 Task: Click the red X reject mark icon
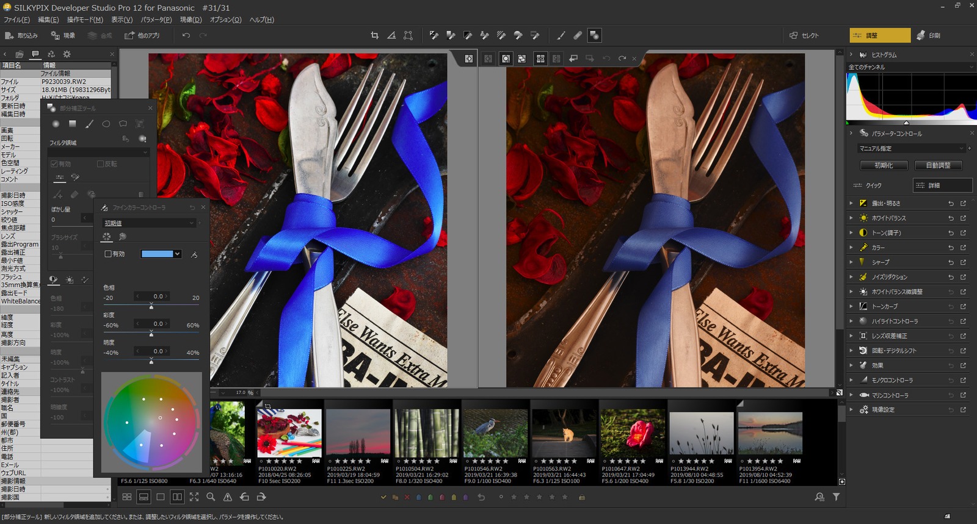pyautogui.click(x=407, y=497)
